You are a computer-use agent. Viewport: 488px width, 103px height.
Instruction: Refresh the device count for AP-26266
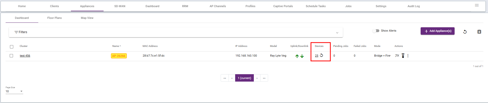point(321,55)
